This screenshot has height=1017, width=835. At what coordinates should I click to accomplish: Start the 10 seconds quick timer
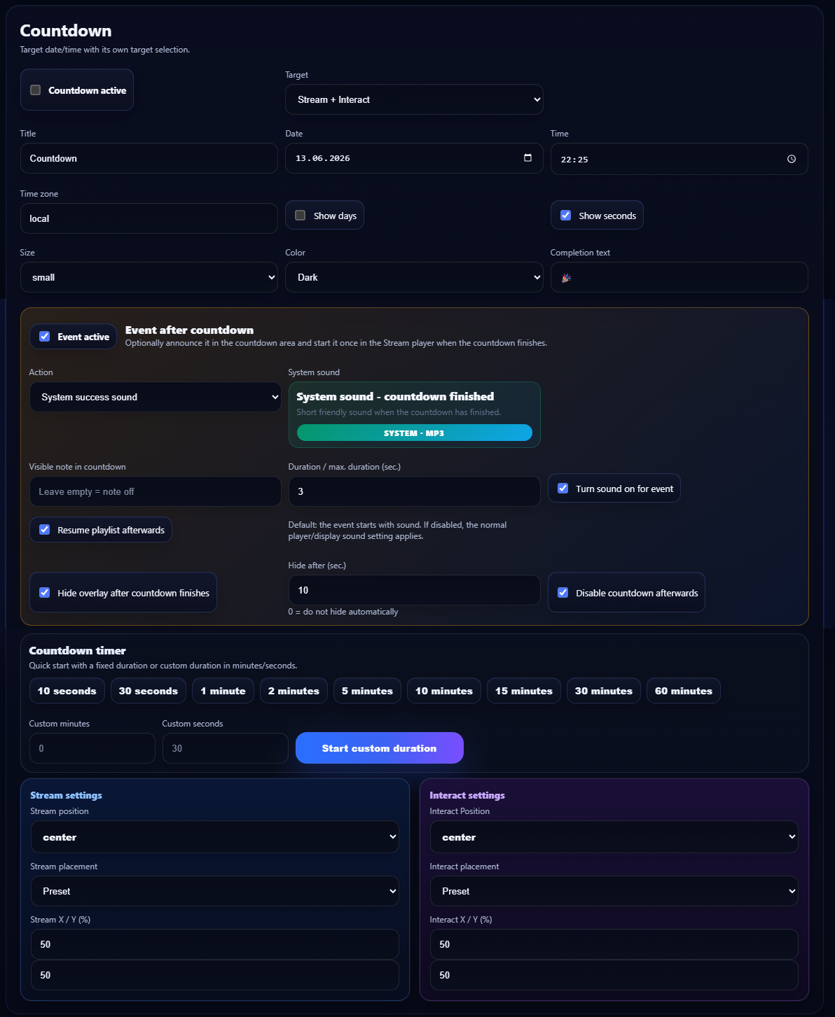(67, 691)
